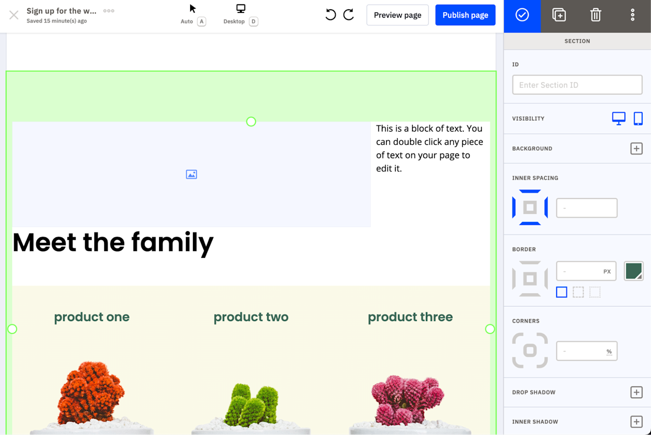Select the border sides control
Image resolution: width=651 pixels, height=435 pixels.
pyautogui.click(x=530, y=279)
